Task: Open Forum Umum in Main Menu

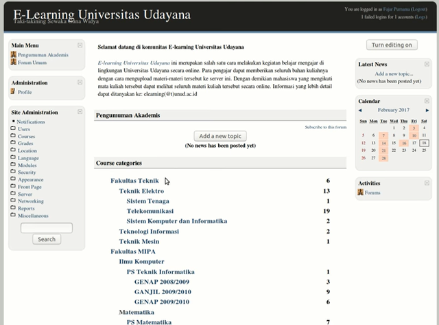Action: (x=32, y=63)
